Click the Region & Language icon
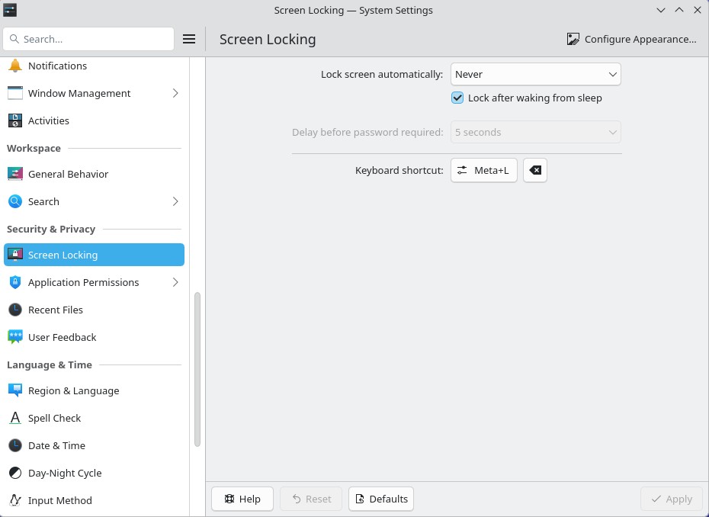 pyautogui.click(x=14, y=390)
